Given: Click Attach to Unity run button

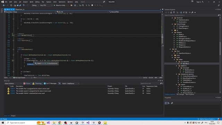Looking at the screenshot, I should (x=59, y=5).
